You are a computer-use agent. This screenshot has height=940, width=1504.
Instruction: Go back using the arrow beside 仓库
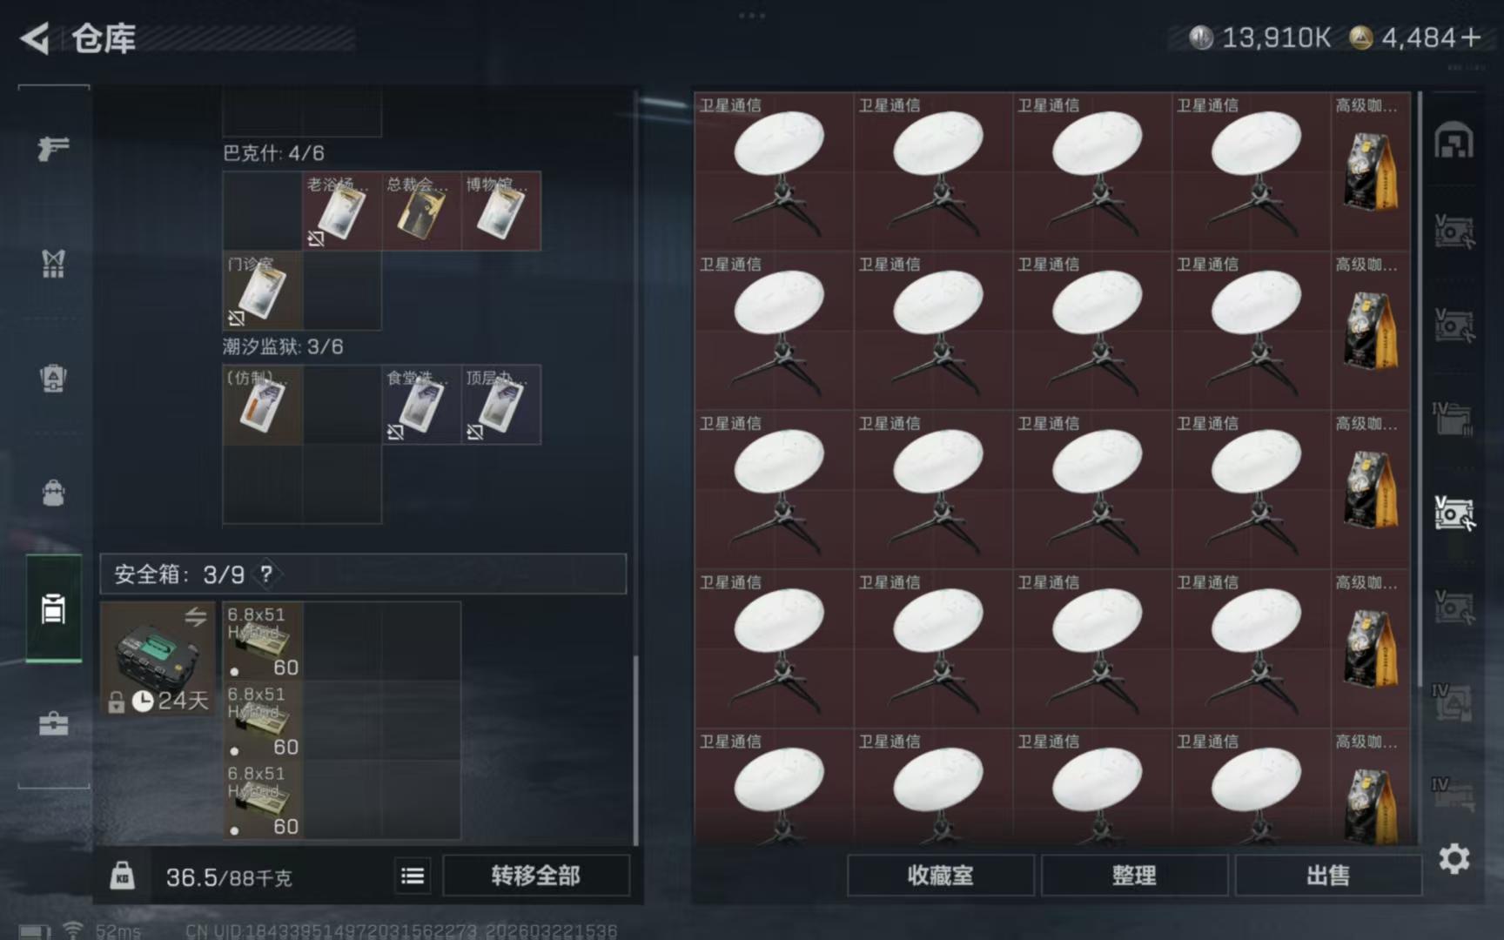click(35, 38)
